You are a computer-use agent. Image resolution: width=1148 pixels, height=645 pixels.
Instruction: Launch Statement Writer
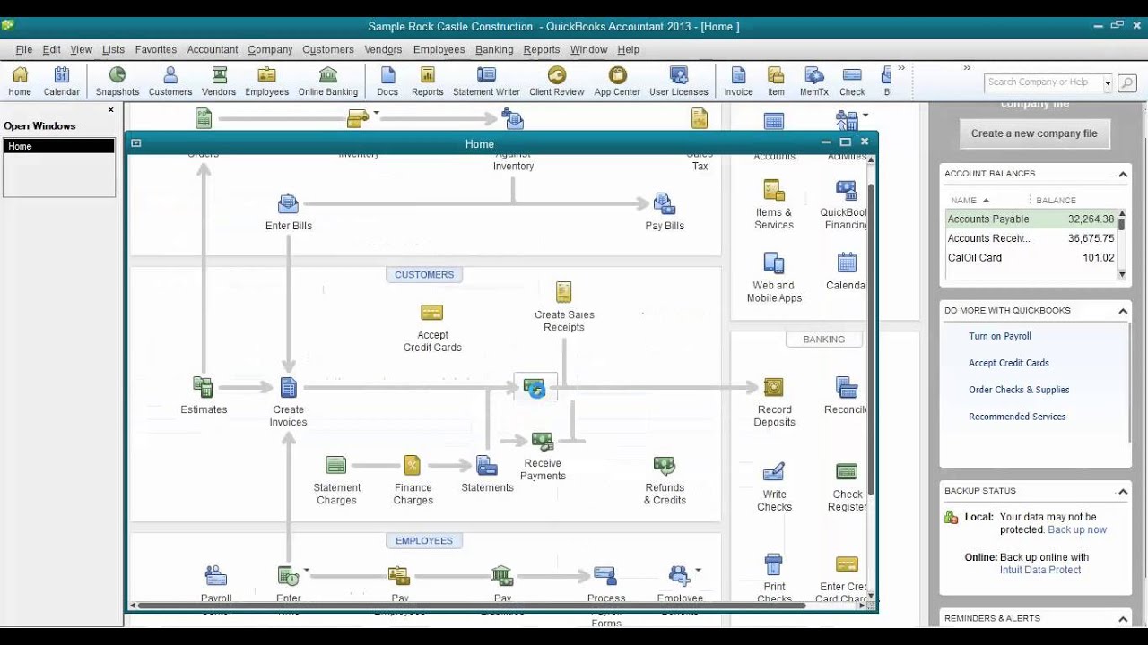click(486, 81)
